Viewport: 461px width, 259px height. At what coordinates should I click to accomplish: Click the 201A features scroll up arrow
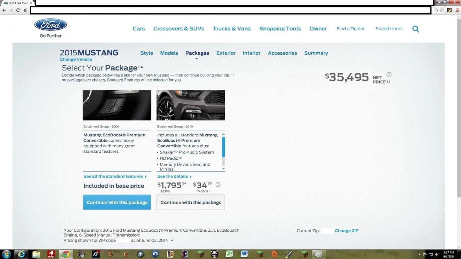(x=223, y=135)
